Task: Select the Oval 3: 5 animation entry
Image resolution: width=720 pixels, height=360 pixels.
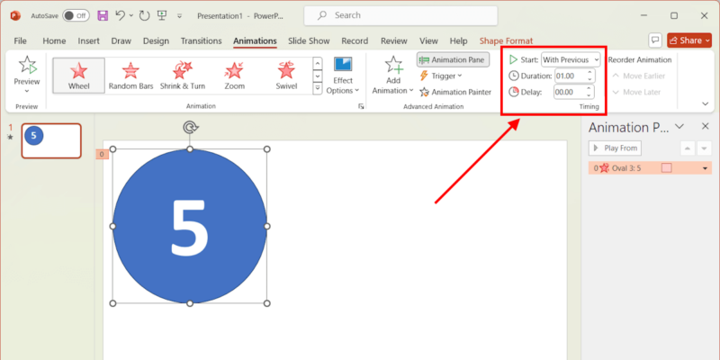Action: coord(650,168)
